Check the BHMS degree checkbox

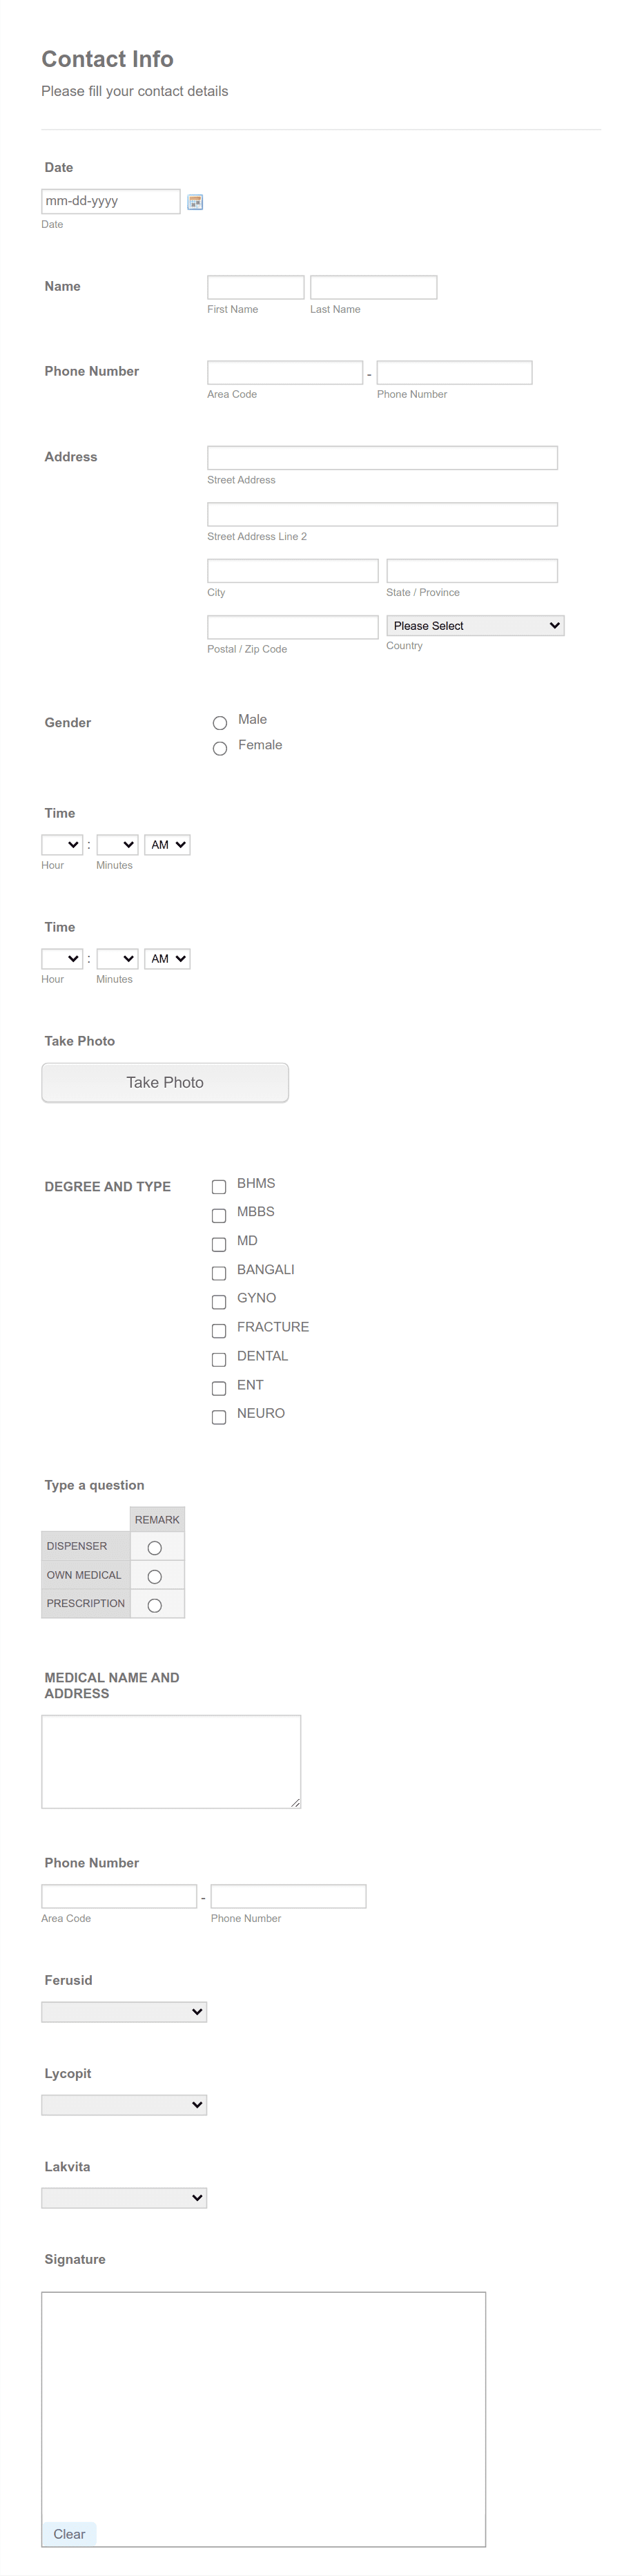[x=219, y=1187]
